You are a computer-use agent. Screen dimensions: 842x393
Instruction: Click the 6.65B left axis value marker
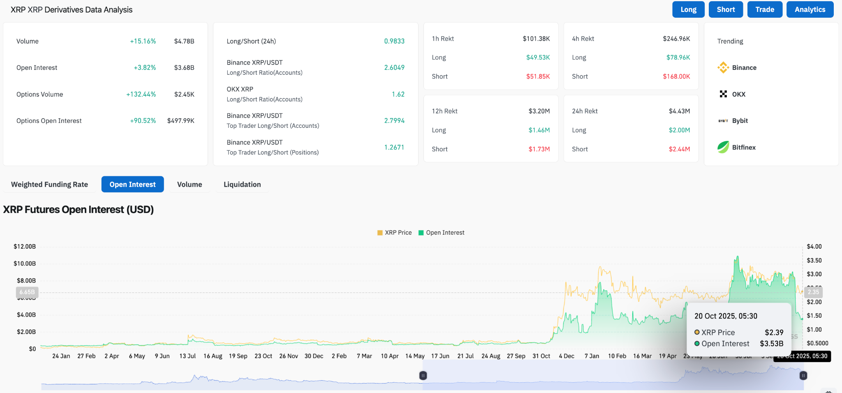click(x=27, y=292)
